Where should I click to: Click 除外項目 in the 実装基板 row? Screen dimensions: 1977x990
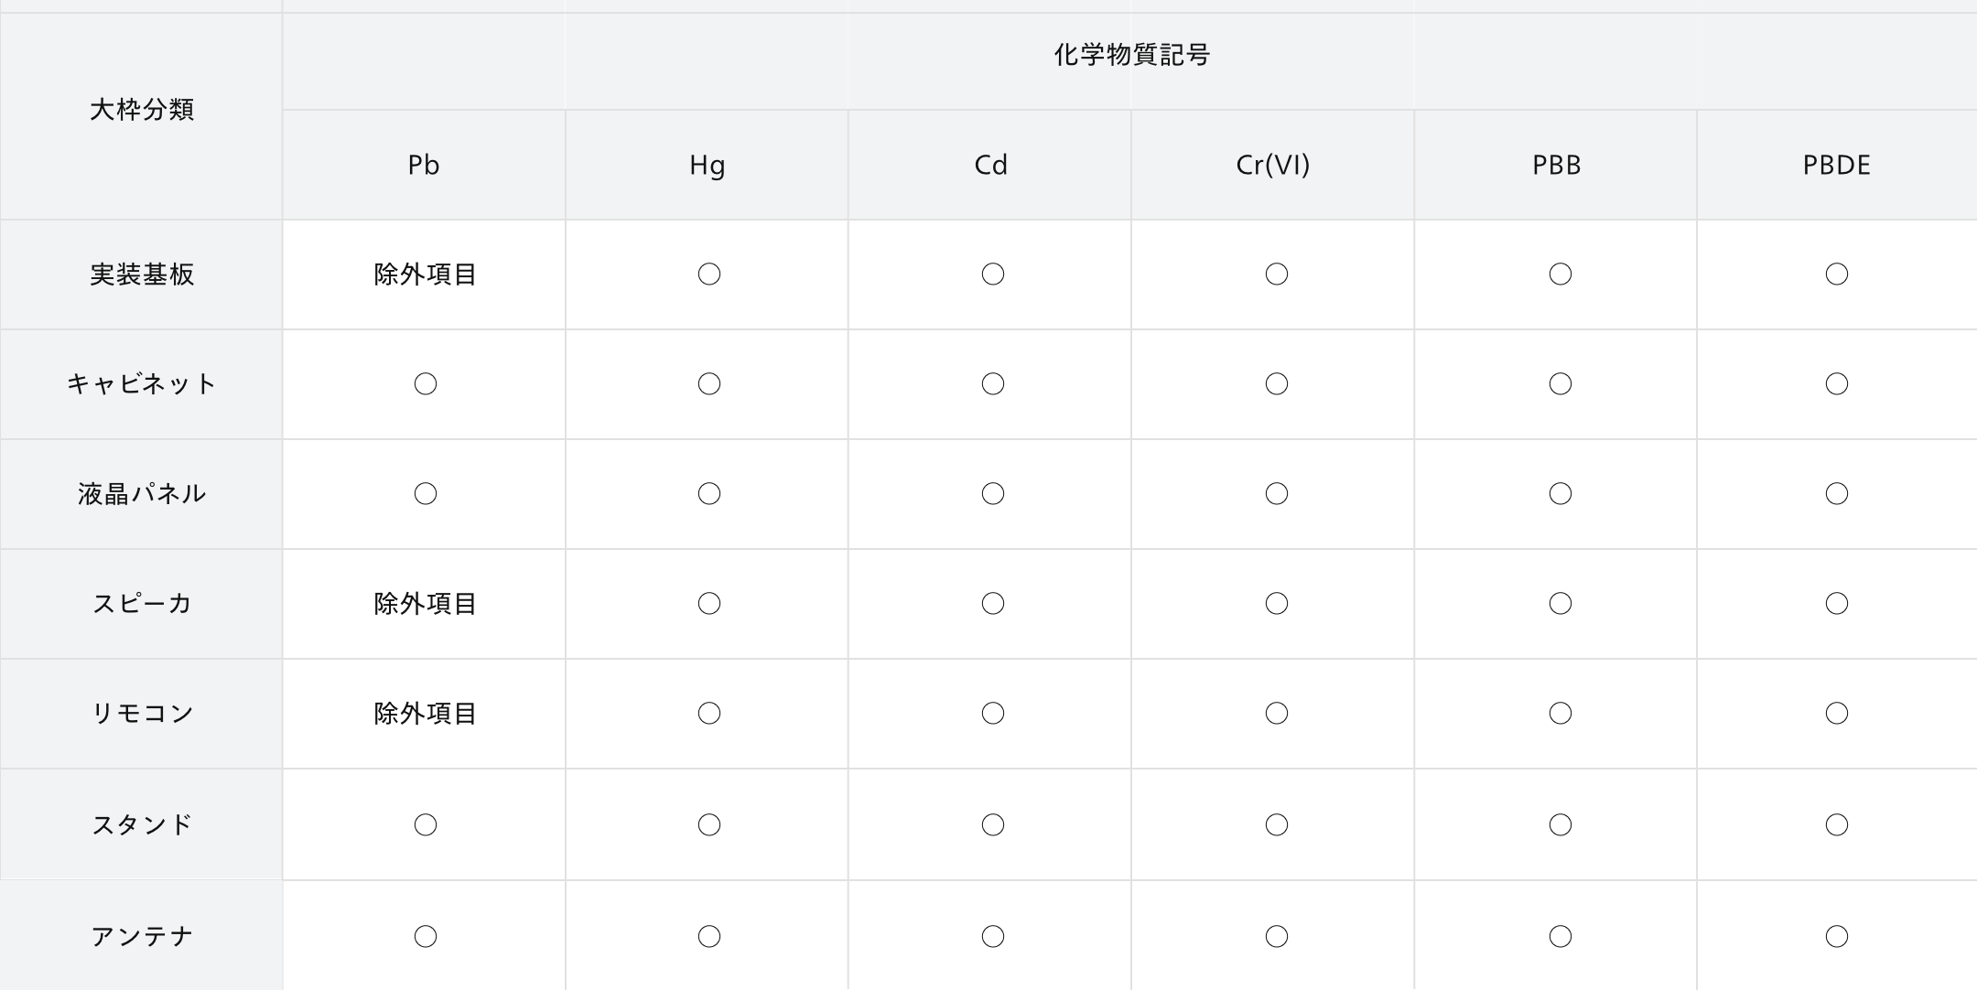coord(425,274)
